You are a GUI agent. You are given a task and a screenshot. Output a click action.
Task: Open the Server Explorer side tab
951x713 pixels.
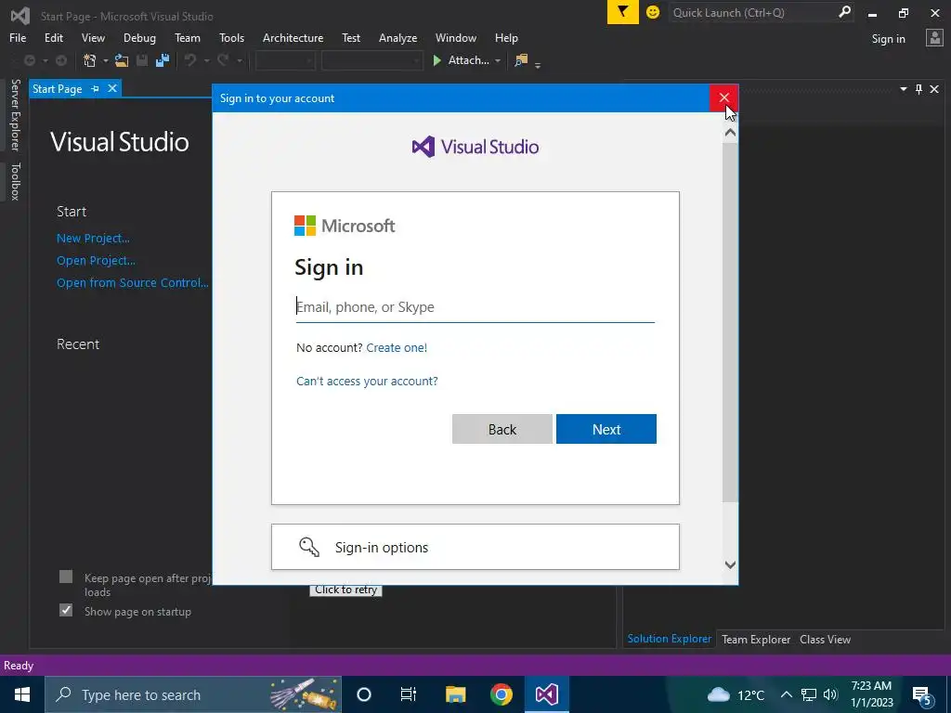[x=15, y=114]
